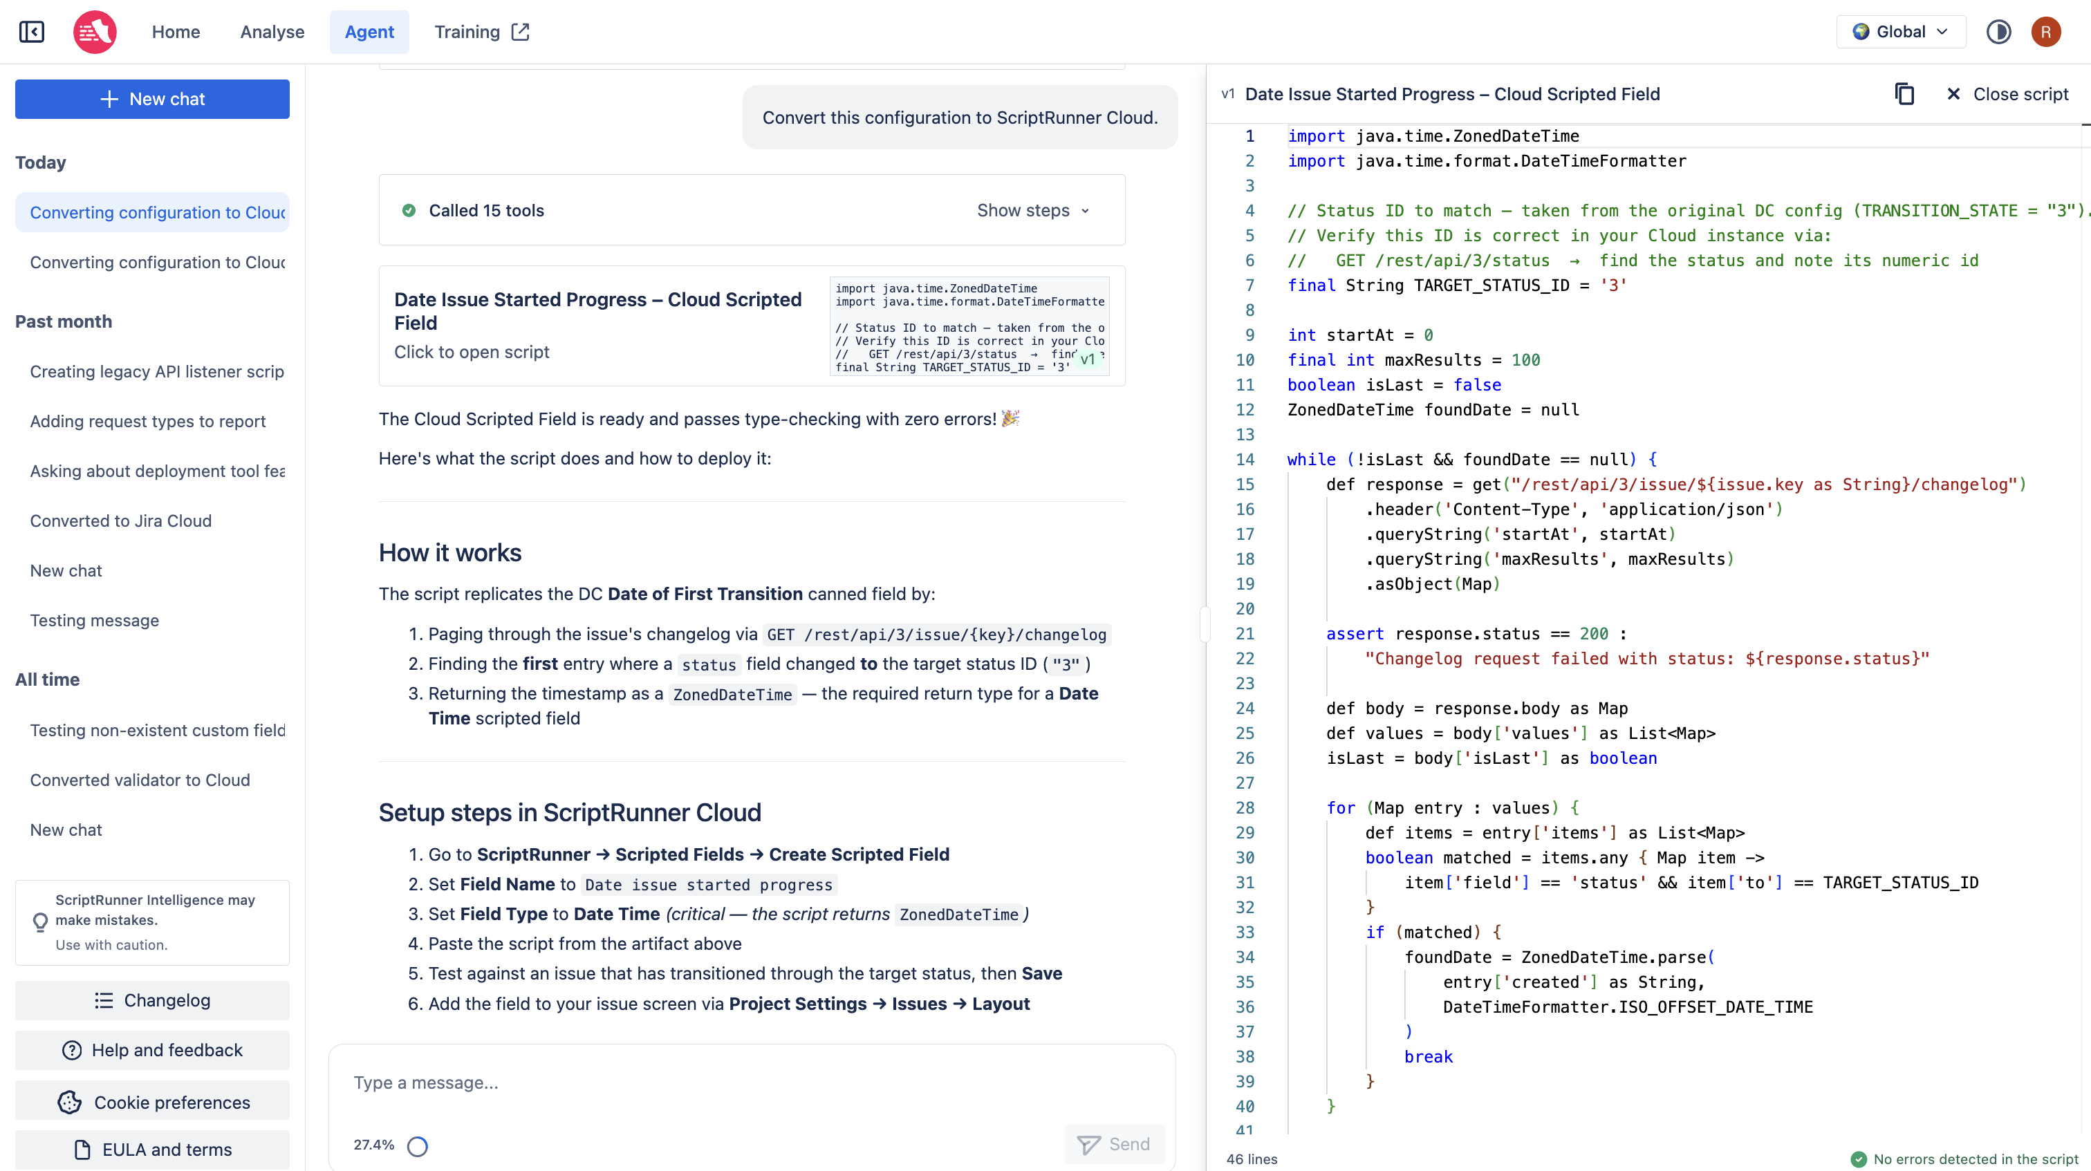Start a New chat
This screenshot has width=2091, height=1171.
152,99
